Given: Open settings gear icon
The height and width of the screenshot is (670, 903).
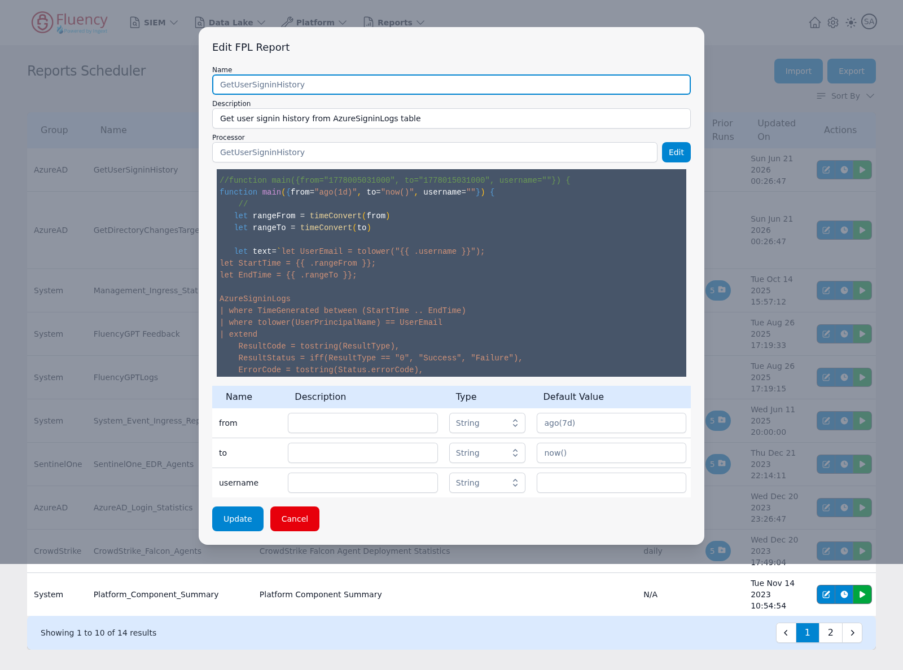Looking at the screenshot, I should coord(833,23).
